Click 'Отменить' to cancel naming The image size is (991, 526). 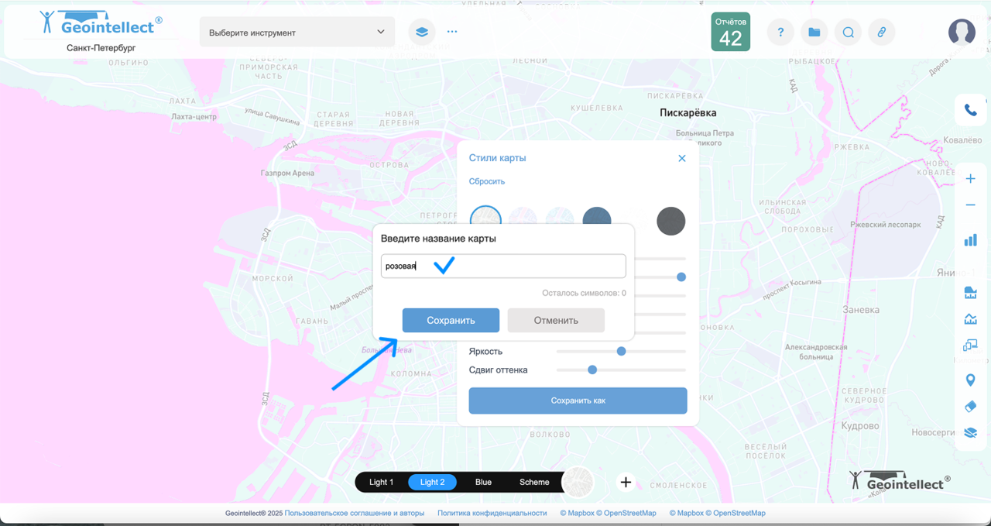point(556,320)
